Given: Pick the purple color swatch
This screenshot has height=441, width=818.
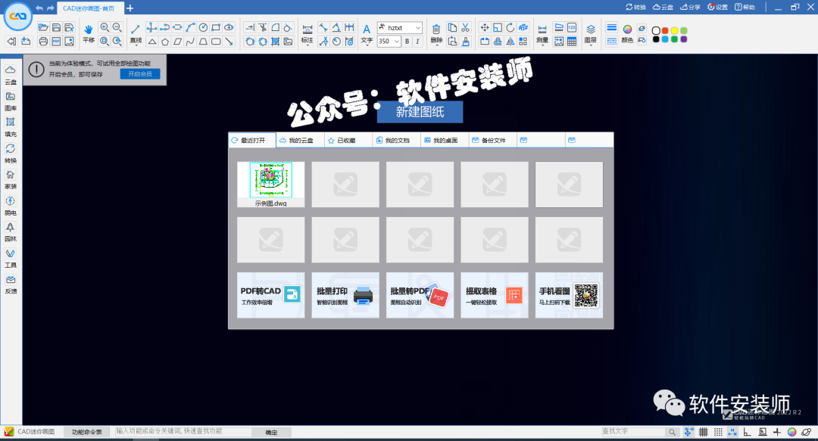Looking at the screenshot, I should point(684,39).
